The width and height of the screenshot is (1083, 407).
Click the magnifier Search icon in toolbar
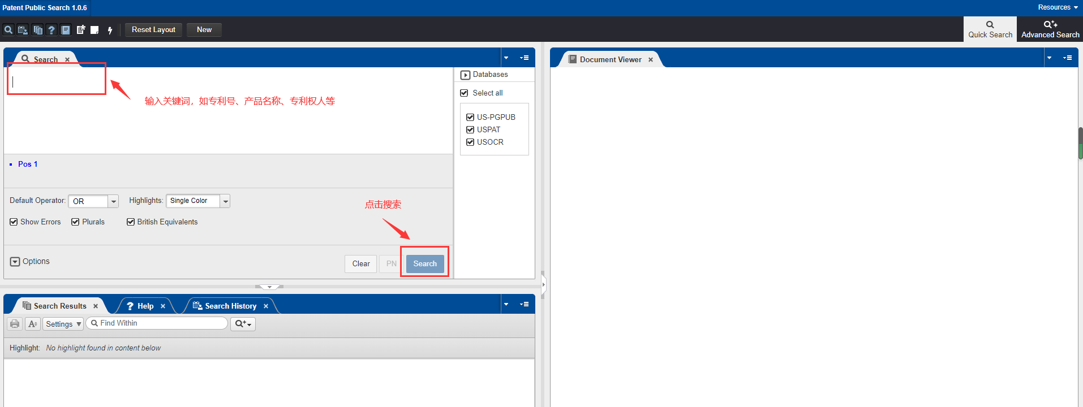[x=8, y=30]
